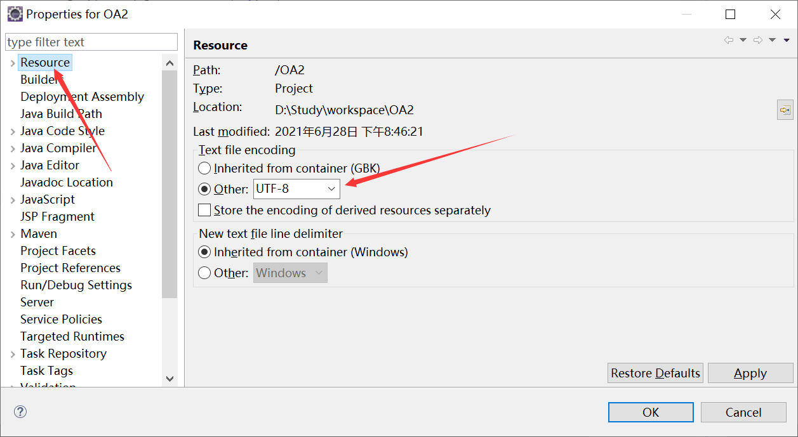Open the Java Build Path page
798x437 pixels.
coord(61,114)
